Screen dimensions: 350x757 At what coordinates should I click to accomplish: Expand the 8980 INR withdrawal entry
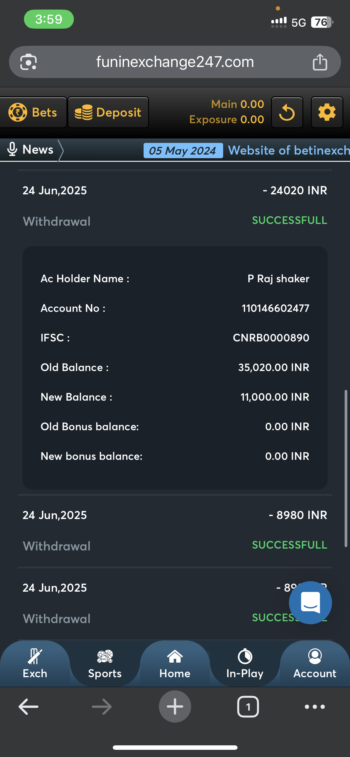coord(175,530)
